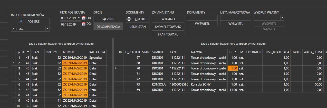
Task: Click the orange 1,00 quantity cell
Action: pyautogui.click(x=233, y=68)
